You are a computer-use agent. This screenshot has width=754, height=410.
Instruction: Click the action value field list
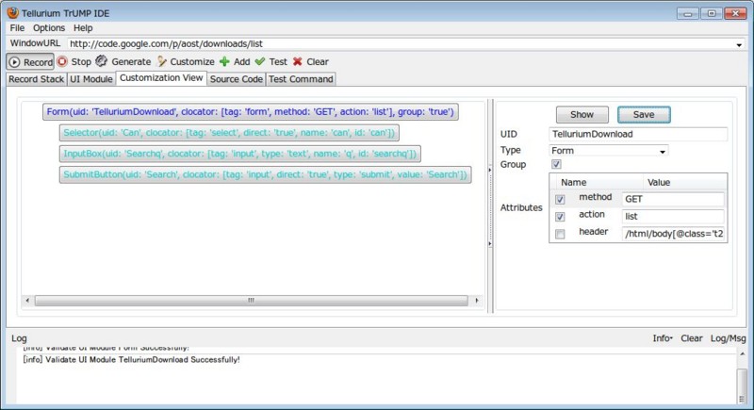pos(673,216)
